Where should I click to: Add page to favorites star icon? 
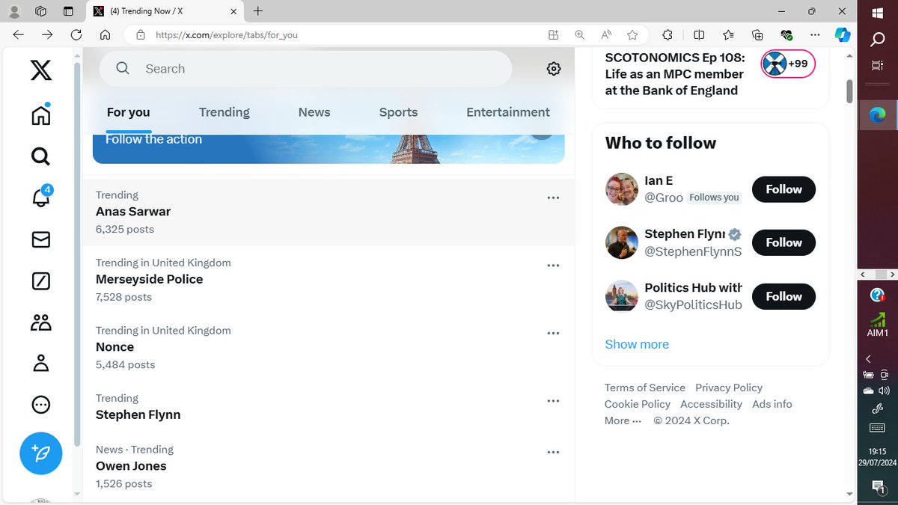(632, 34)
